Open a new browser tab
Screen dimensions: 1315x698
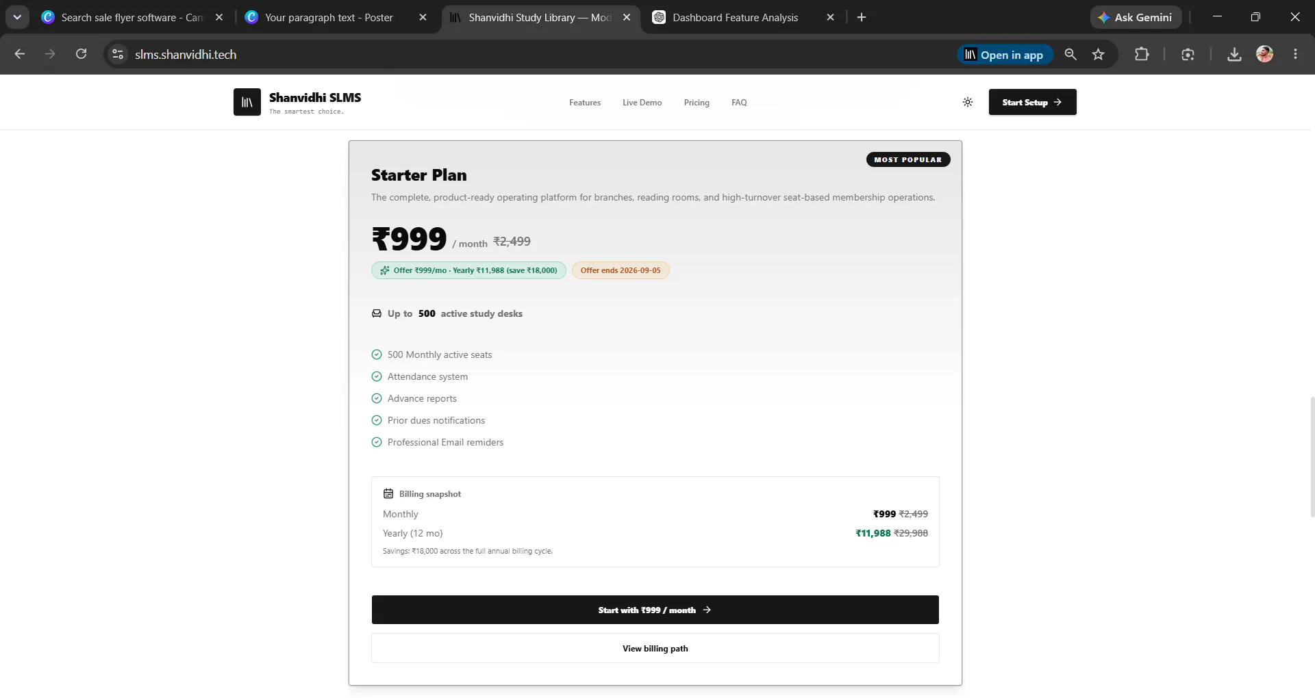[862, 17]
